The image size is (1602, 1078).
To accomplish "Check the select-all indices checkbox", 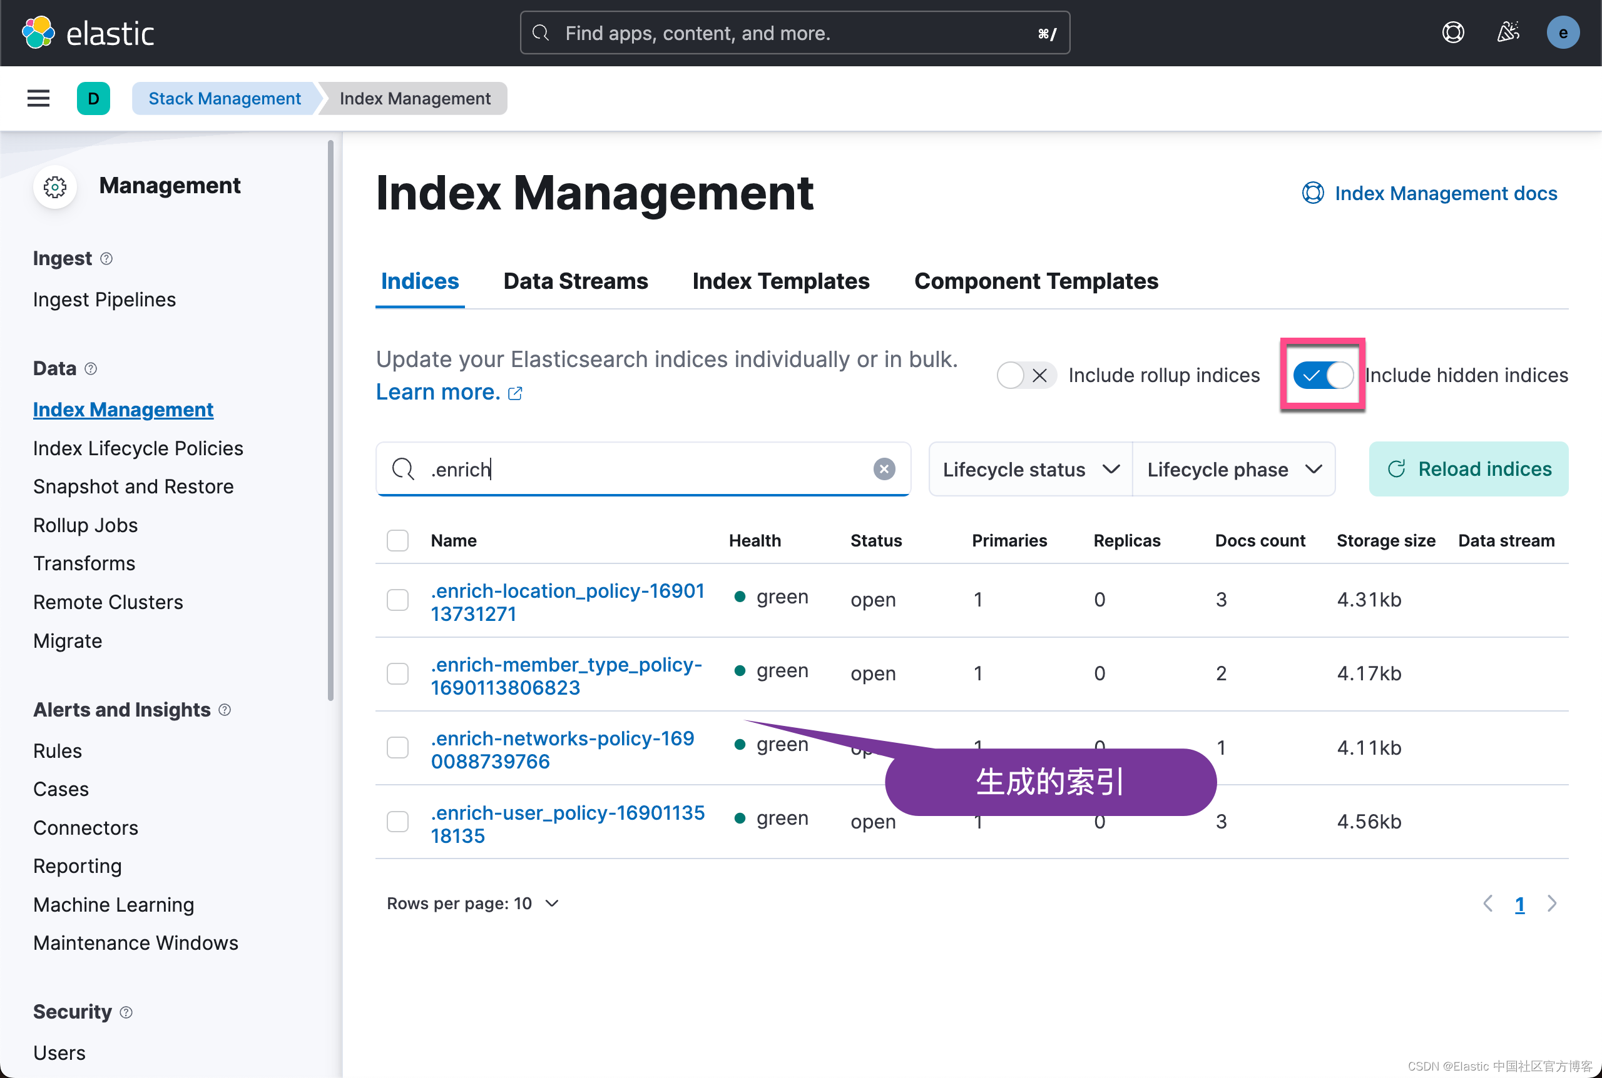I will tap(397, 540).
